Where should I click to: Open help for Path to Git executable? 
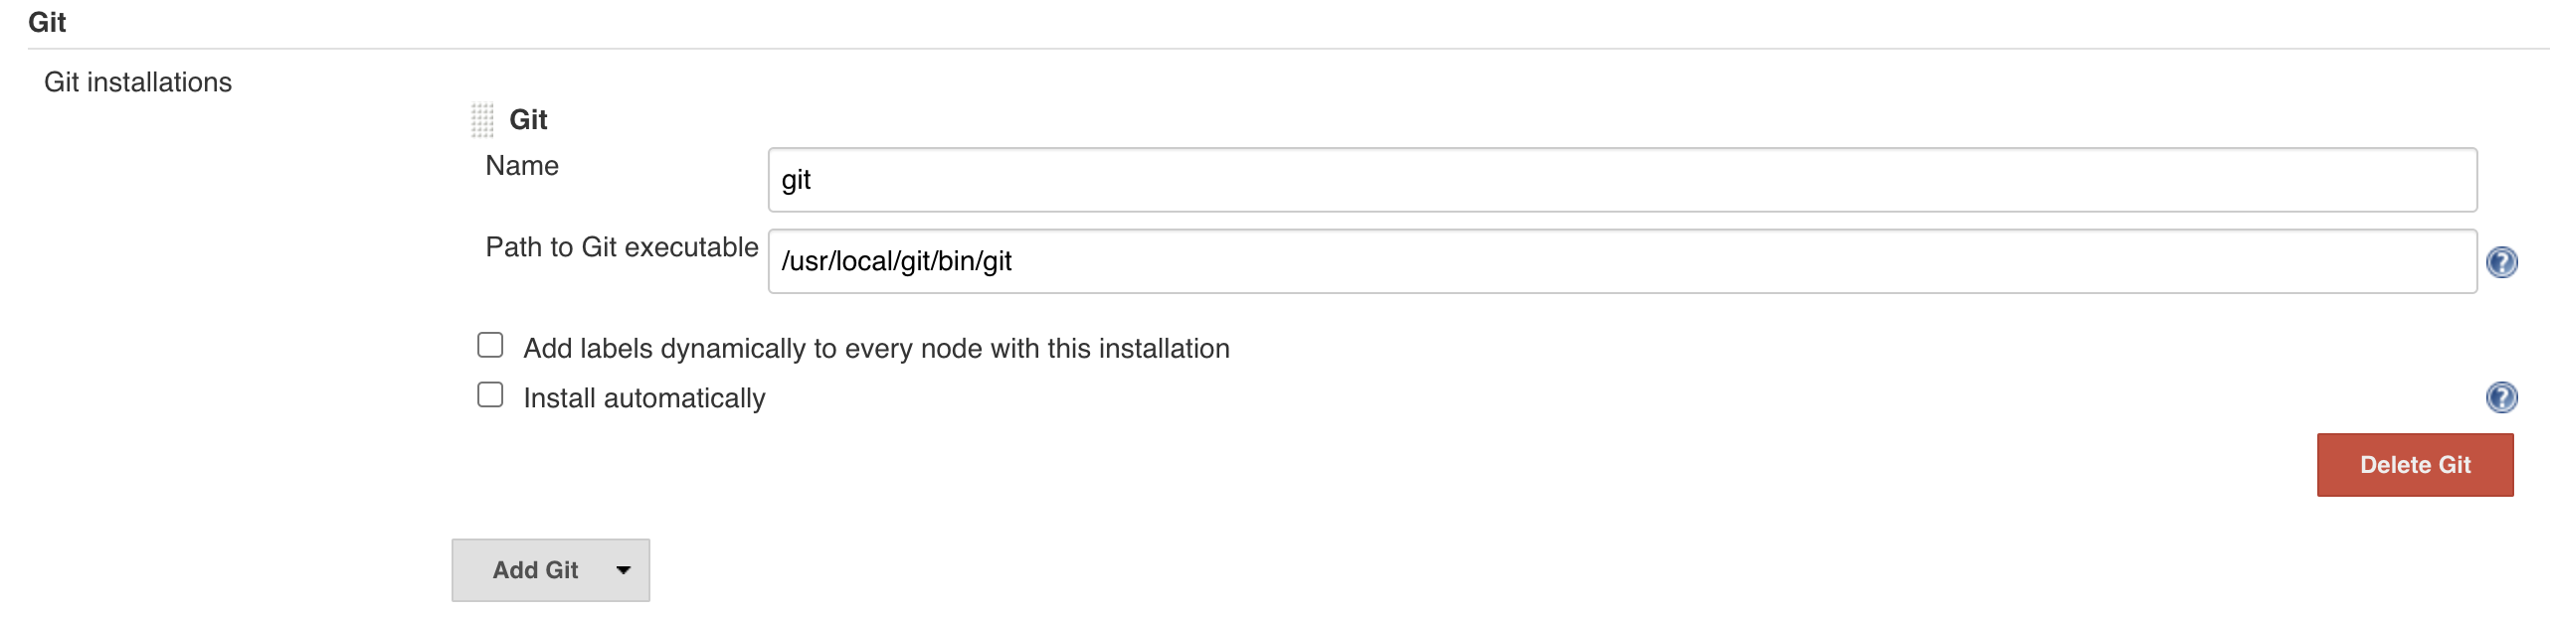click(2500, 262)
